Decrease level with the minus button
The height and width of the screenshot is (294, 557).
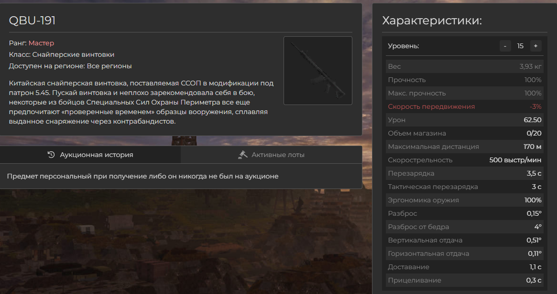pos(505,46)
